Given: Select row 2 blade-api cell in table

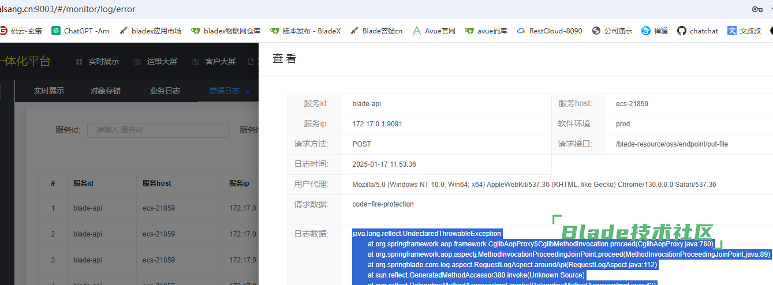Looking at the screenshot, I should click(88, 234).
